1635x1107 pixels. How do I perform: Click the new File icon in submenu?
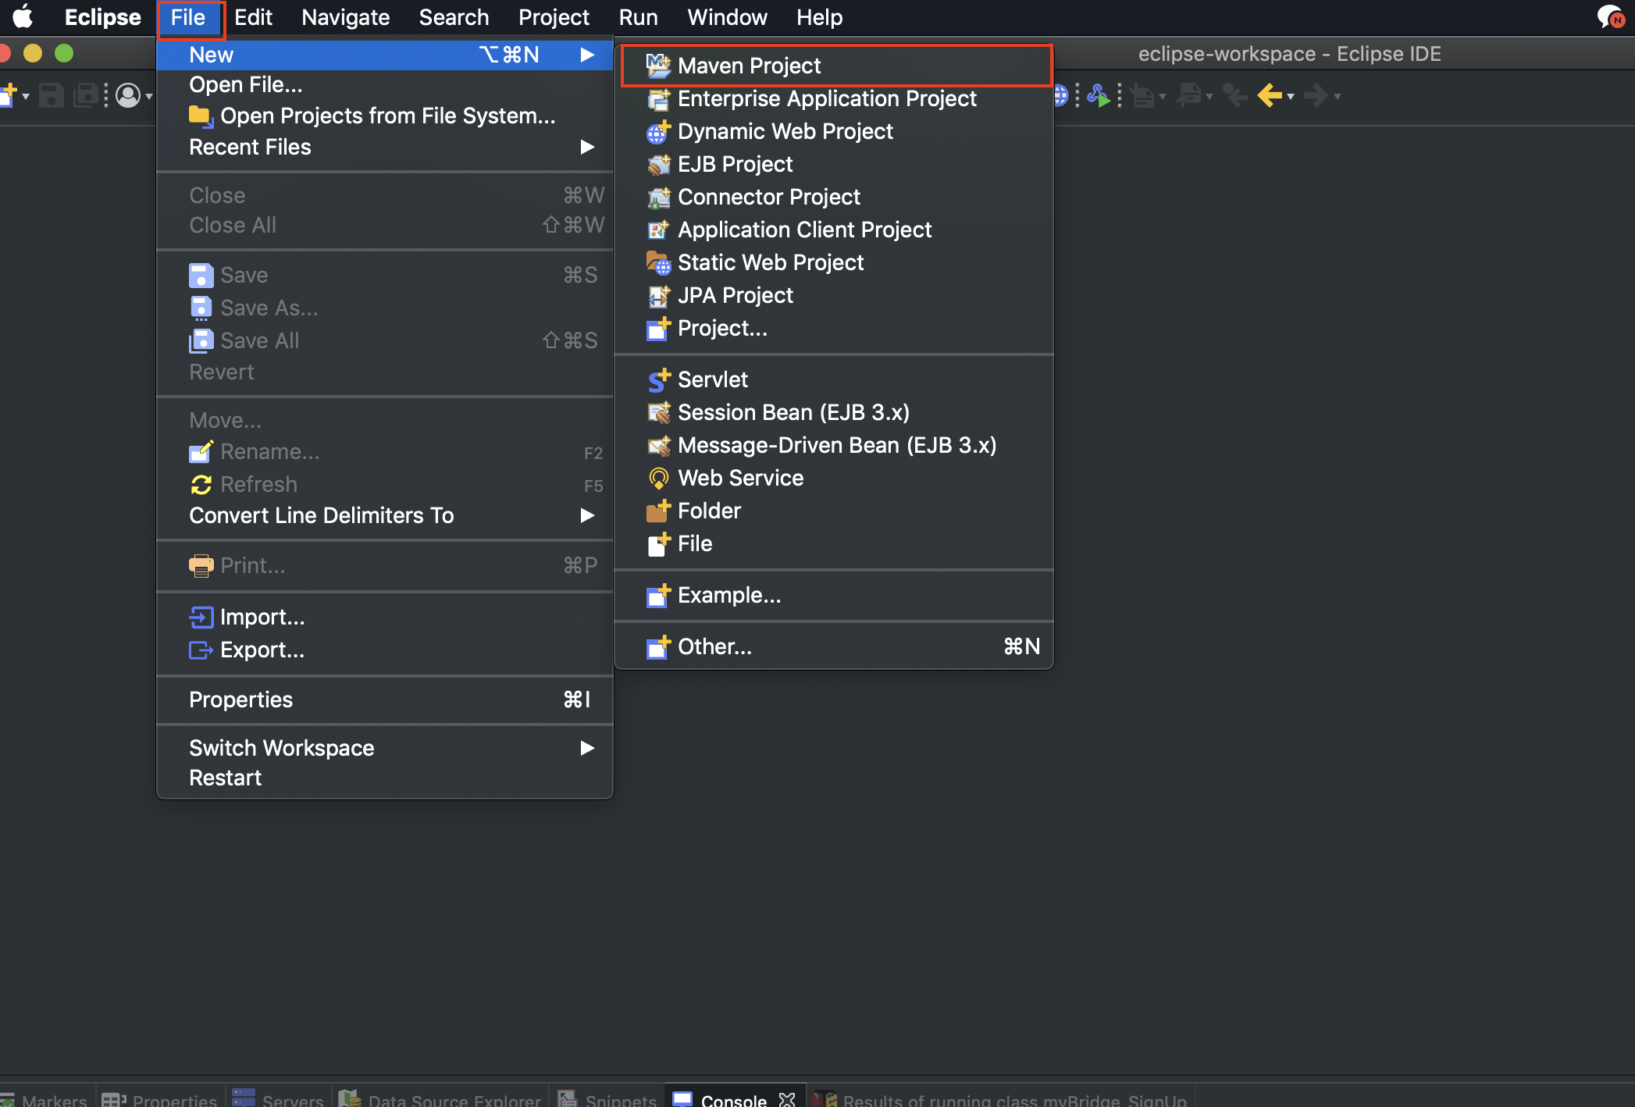point(658,544)
